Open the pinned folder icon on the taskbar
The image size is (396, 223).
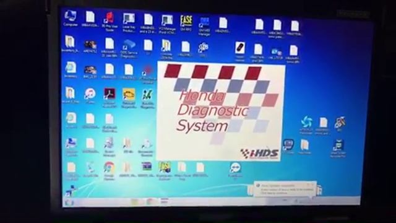click(135, 201)
